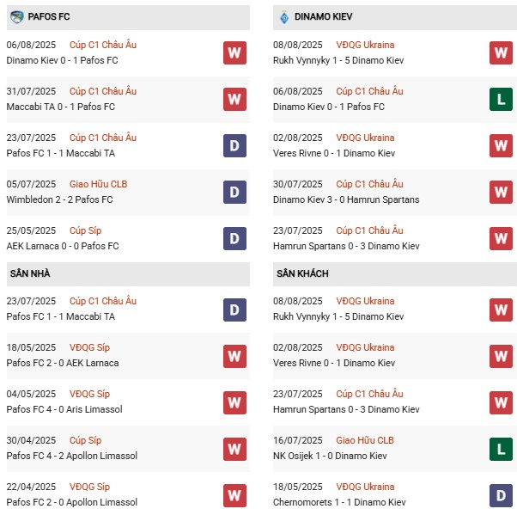Click W badge for Dinamo Kiev 3-0 Hamrun Spartans

pyautogui.click(x=501, y=192)
